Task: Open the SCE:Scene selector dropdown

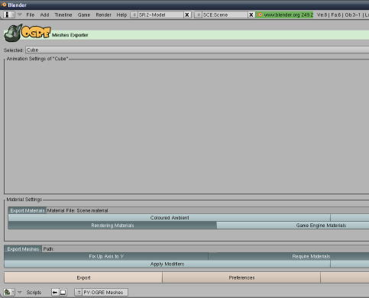Action: [199, 14]
